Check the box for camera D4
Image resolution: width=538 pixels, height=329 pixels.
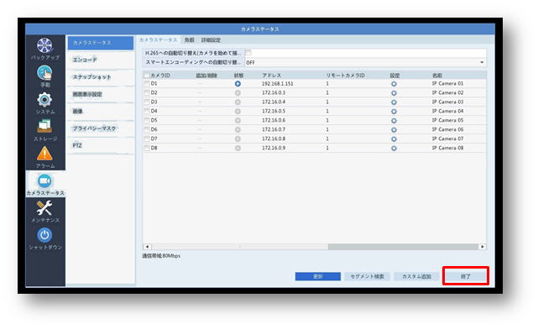(x=147, y=111)
